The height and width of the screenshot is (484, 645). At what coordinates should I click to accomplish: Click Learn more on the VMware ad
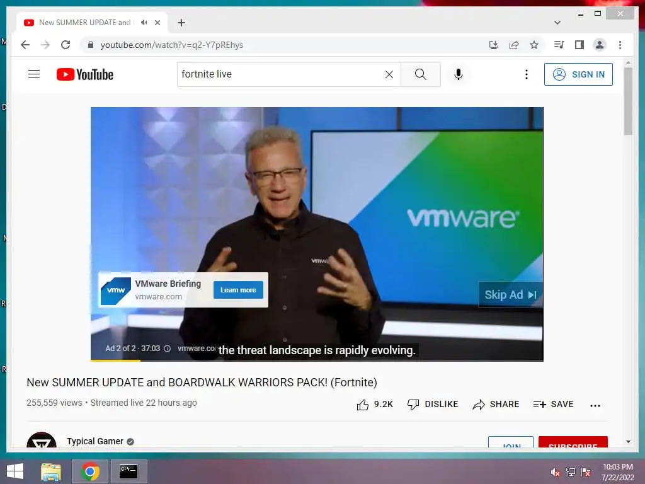click(238, 290)
